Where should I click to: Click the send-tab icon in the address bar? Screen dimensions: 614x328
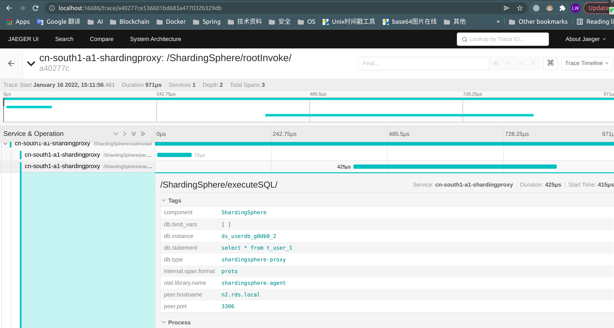506,8
